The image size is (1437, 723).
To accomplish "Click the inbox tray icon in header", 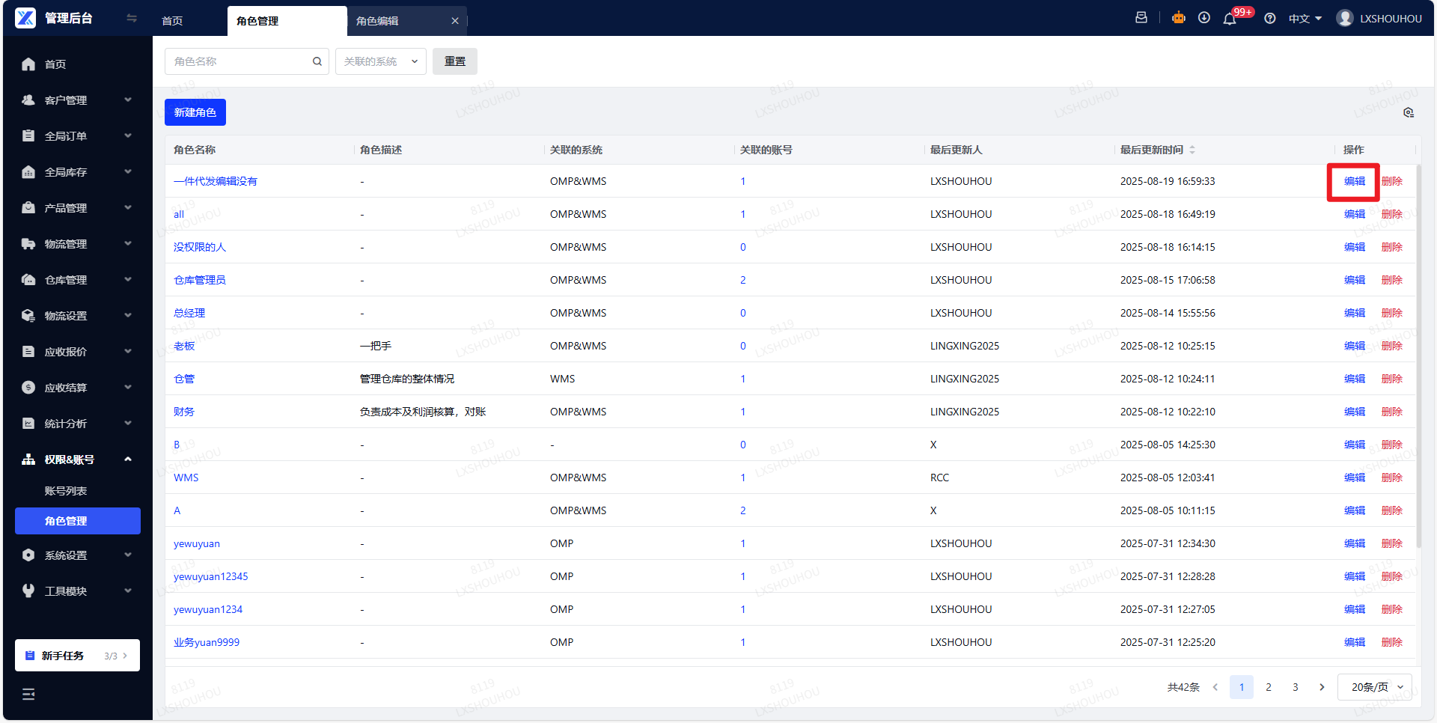I will [x=1141, y=18].
